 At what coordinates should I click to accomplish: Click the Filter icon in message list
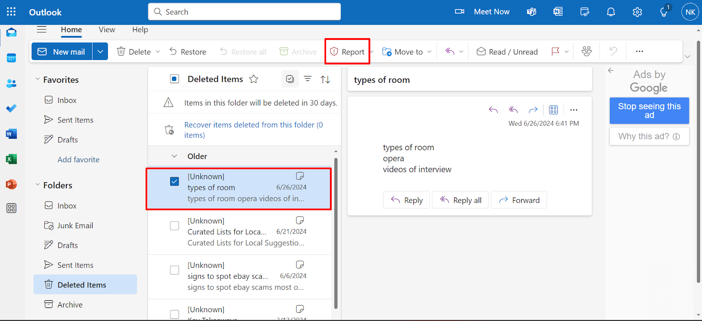pos(308,79)
